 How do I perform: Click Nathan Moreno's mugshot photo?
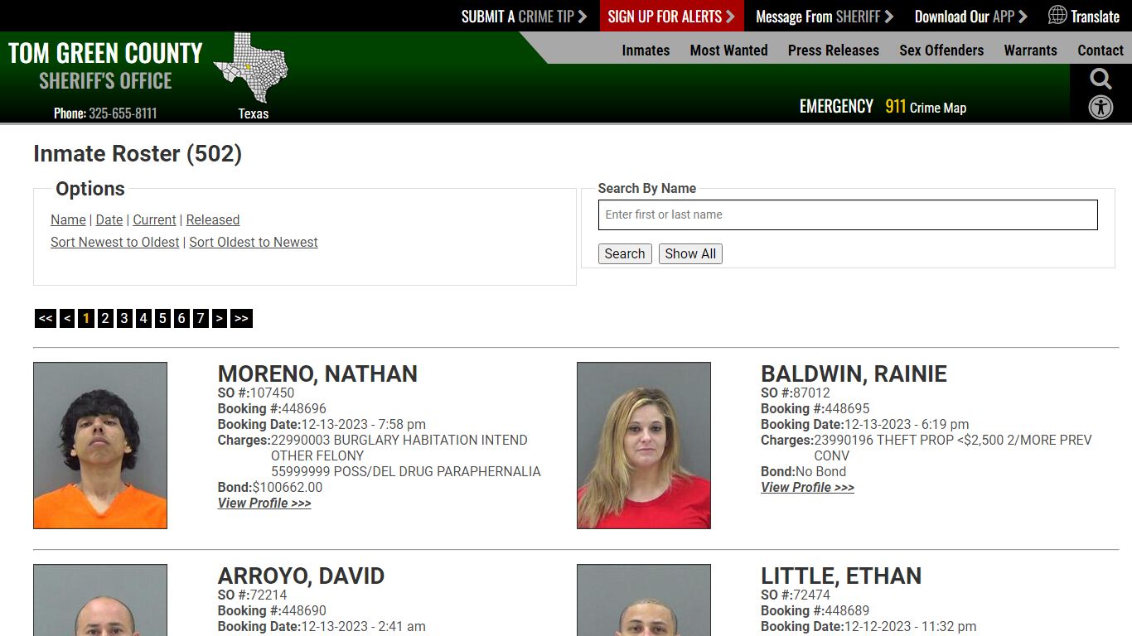point(100,446)
